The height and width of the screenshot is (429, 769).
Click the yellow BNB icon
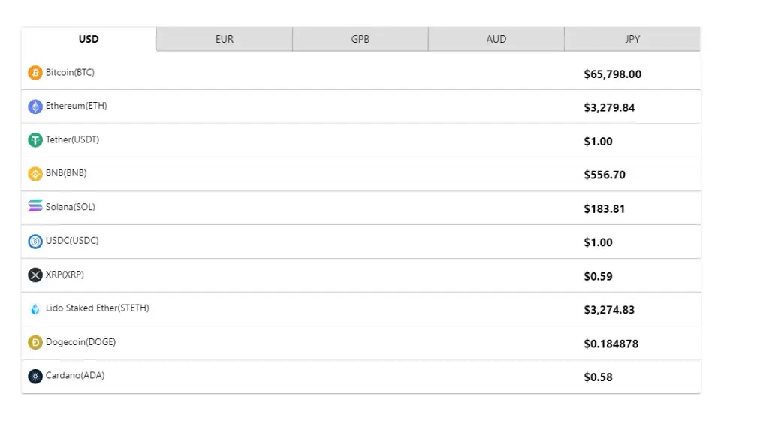click(35, 174)
